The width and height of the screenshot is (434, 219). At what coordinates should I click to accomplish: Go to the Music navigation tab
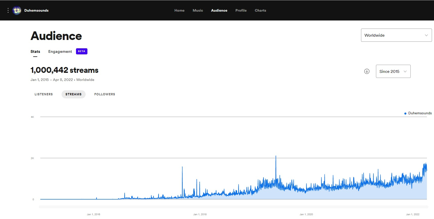(198, 10)
